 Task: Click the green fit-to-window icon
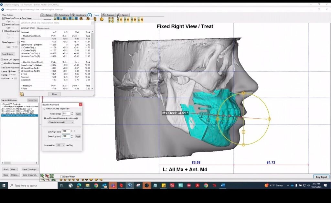[52, 176]
